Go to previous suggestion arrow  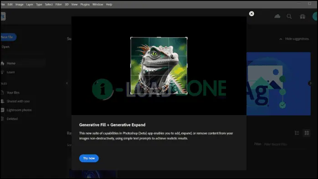point(67,83)
